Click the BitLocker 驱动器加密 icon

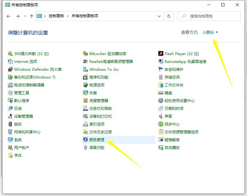tap(86, 54)
